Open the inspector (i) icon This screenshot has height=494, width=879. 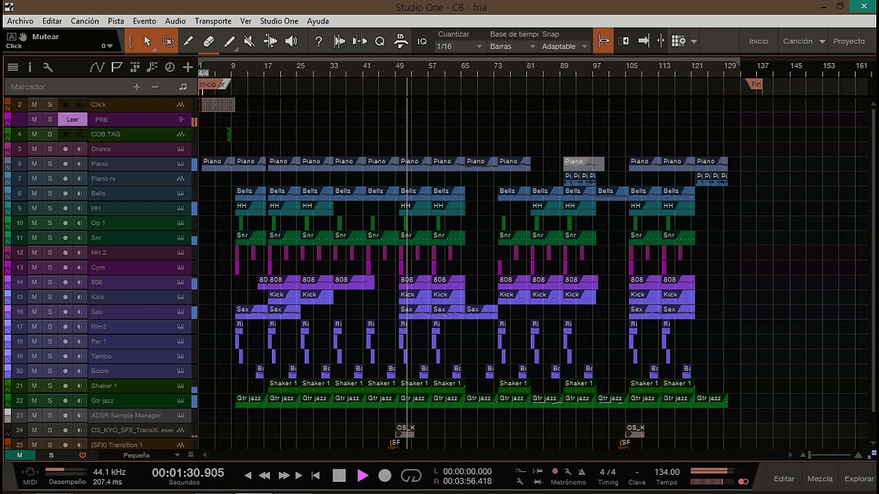(30, 67)
